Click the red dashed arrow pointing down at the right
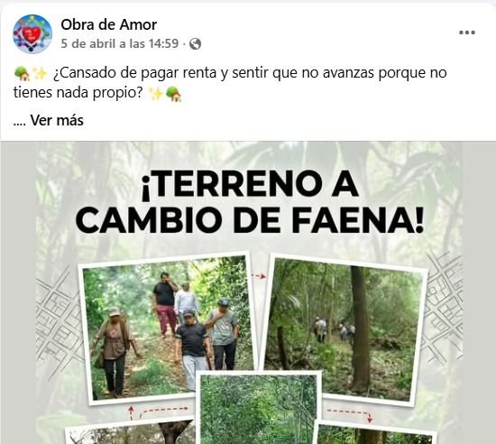Screen dimensions: 496x444 coord(349,415)
